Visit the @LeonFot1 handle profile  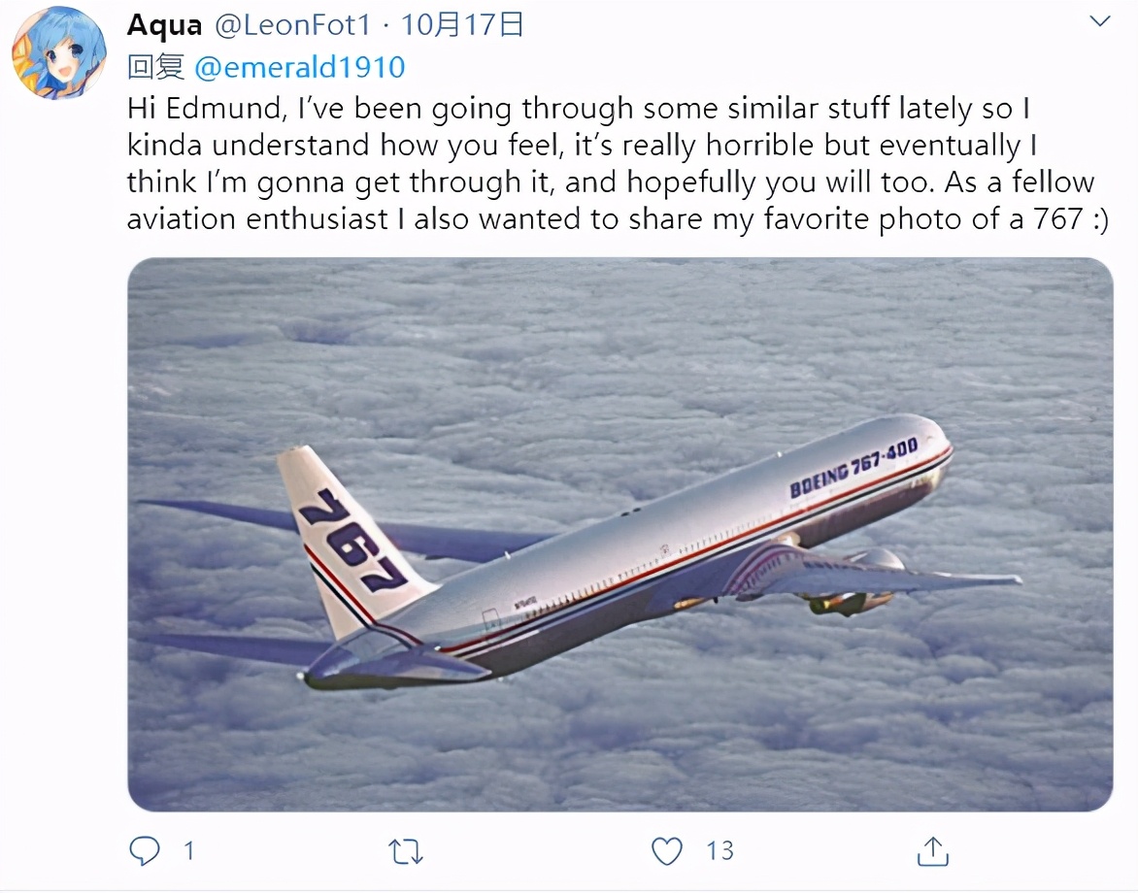click(292, 24)
